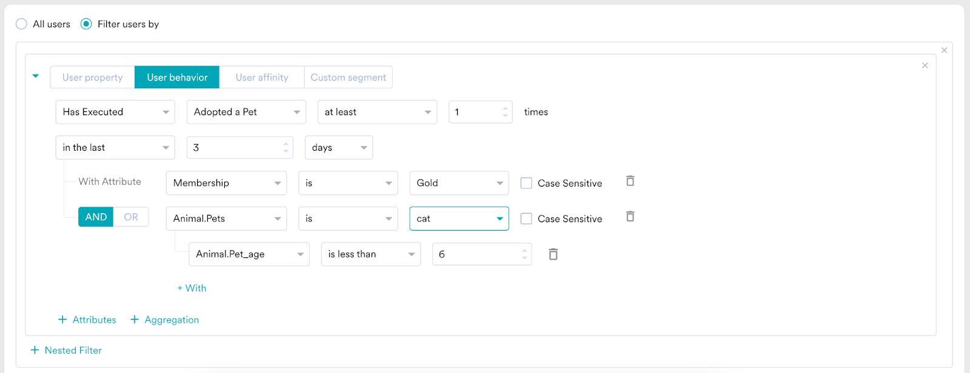The height and width of the screenshot is (373, 970).
Task: Expand the days time unit dropdown
Action: [x=338, y=148]
